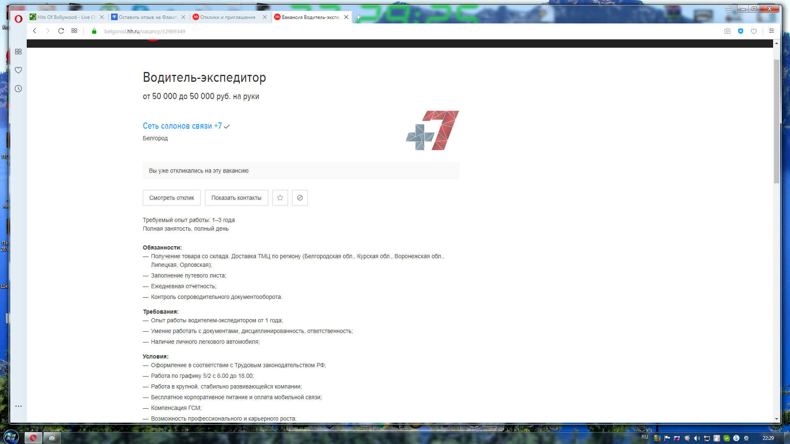This screenshot has height=444, width=790.
Task: Open History clock in the sidebar
Action: 18,89
